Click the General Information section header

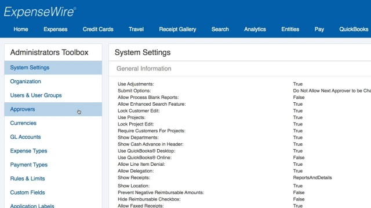(144, 69)
